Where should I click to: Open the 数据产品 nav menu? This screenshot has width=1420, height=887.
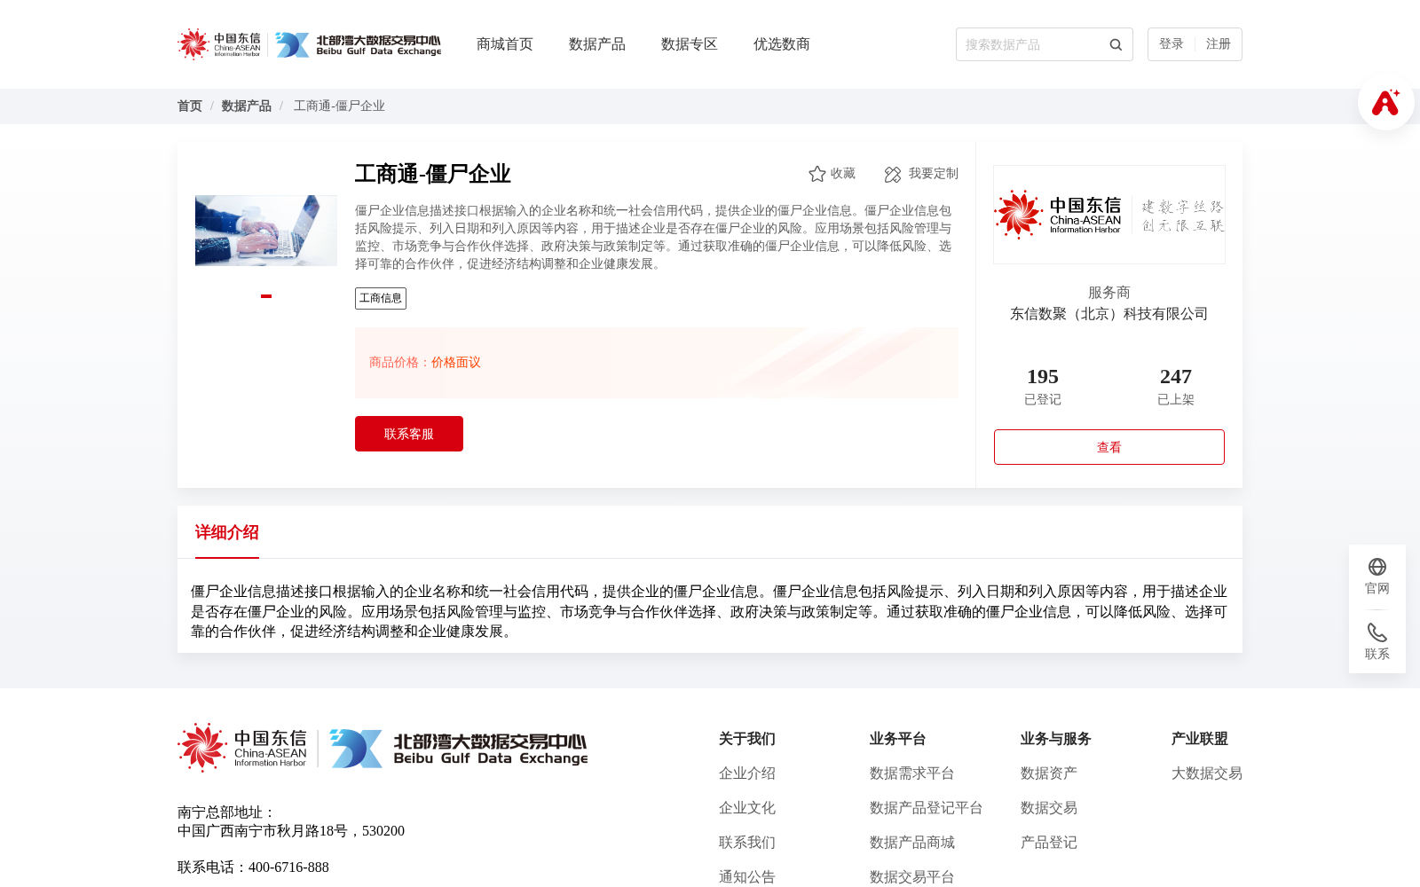pos(597,44)
